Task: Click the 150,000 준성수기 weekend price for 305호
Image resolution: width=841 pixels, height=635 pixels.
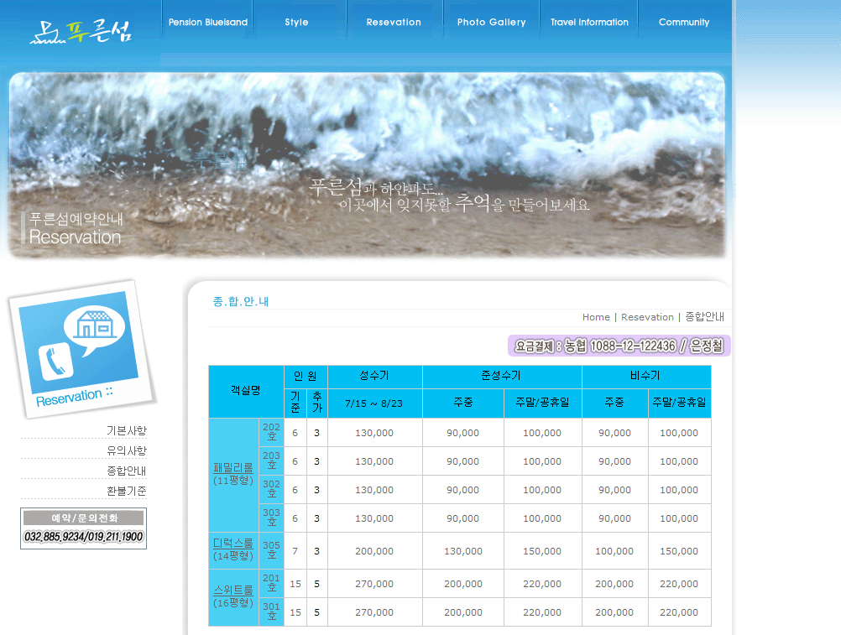Action: 542,551
